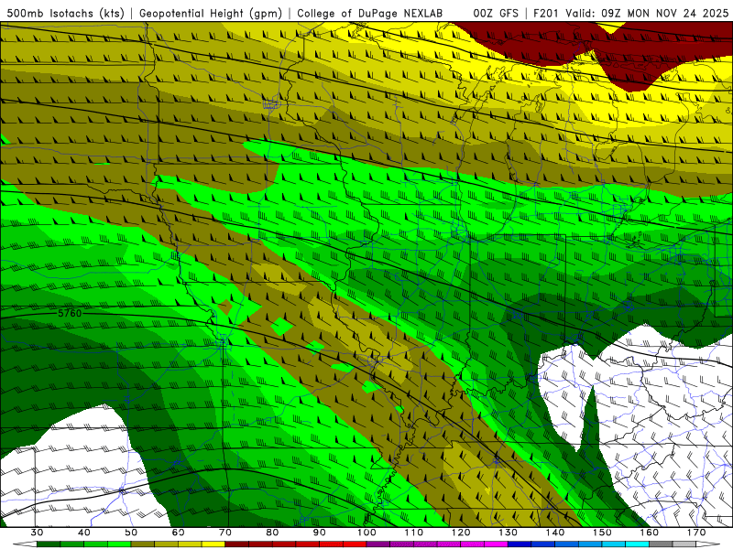The height and width of the screenshot is (549, 733).
Task: Click the 5760 height contour label
Action: [x=70, y=313]
